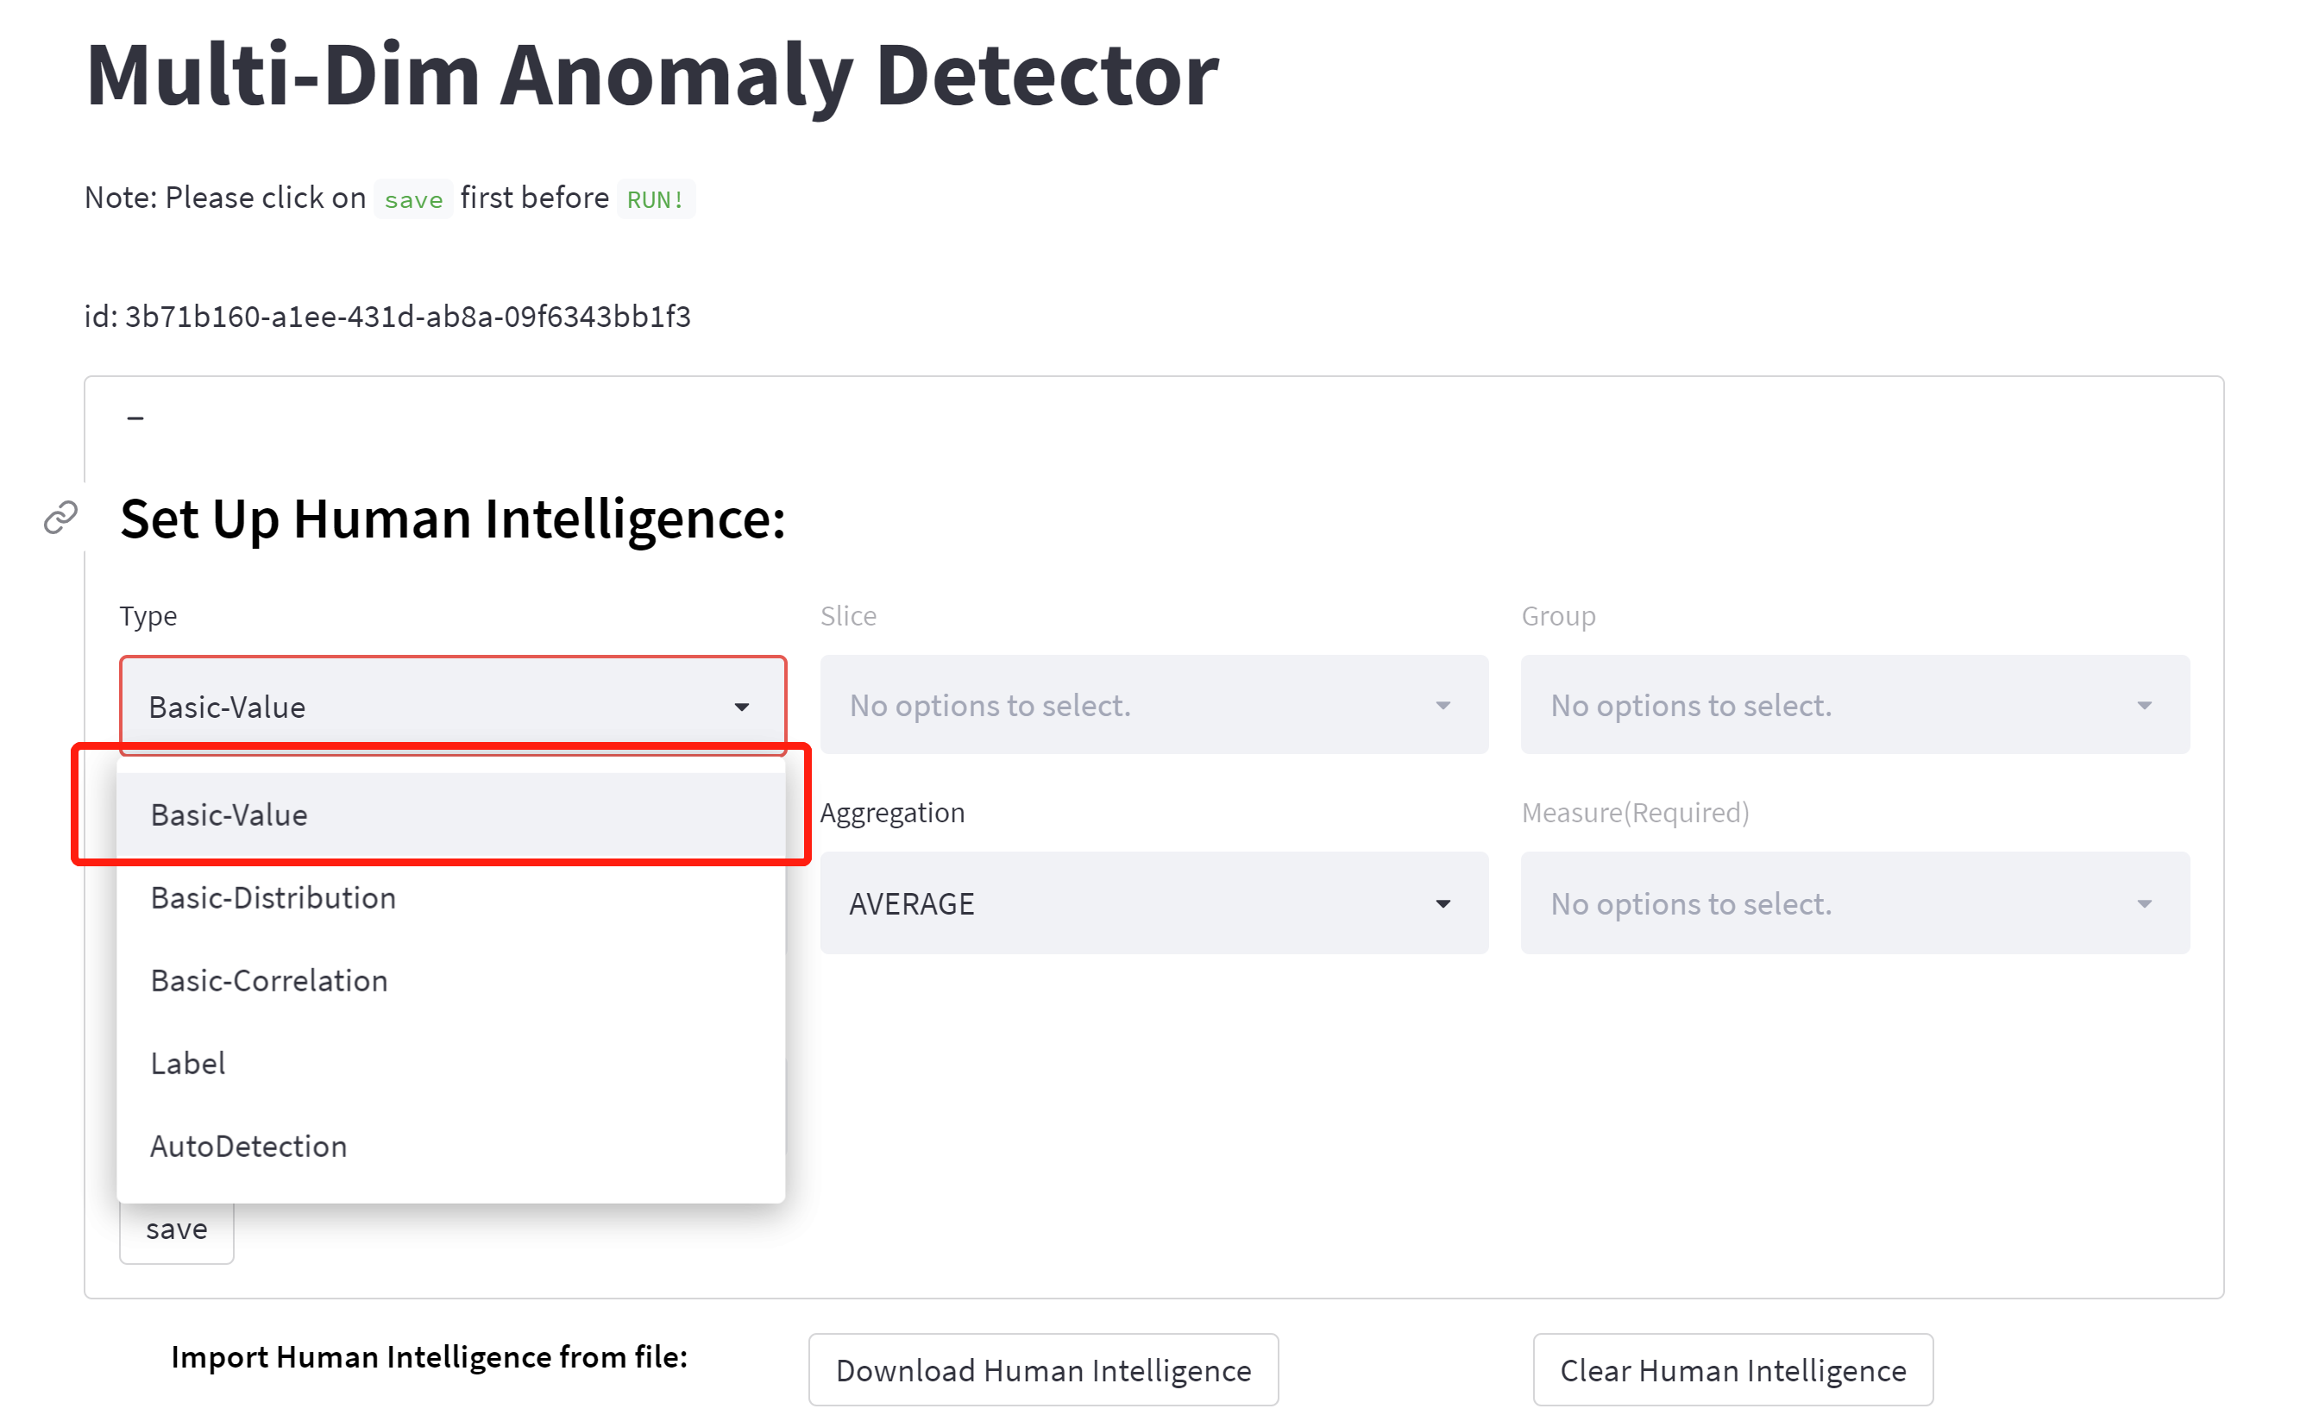
Task: Click the Import Human Intelligence from file label
Action: pos(430,1357)
